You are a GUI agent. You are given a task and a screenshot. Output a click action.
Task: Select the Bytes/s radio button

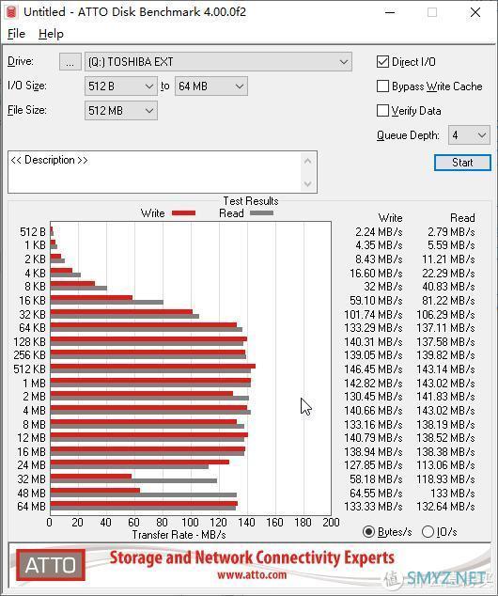tap(368, 531)
